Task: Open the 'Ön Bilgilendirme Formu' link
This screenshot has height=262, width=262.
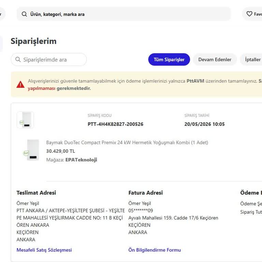Action: (155, 250)
